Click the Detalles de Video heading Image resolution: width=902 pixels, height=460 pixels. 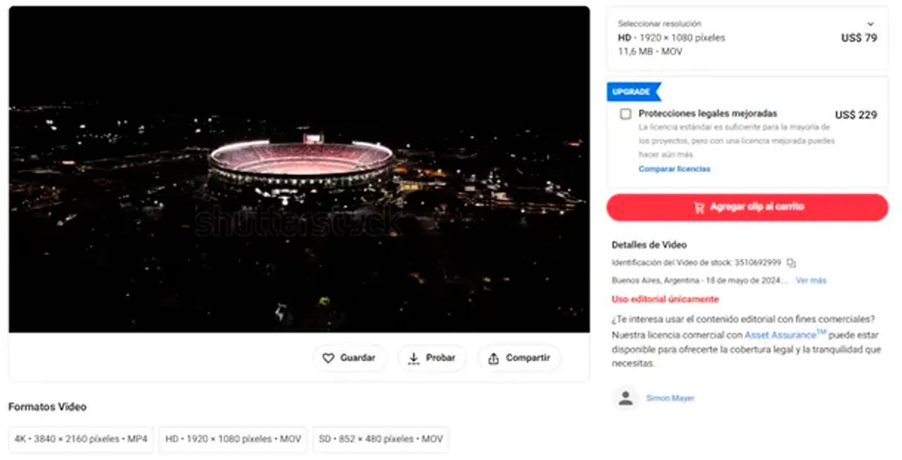649,245
